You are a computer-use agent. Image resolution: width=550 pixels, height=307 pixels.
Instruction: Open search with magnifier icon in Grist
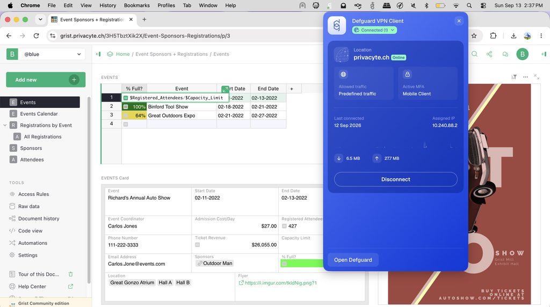click(x=474, y=54)
